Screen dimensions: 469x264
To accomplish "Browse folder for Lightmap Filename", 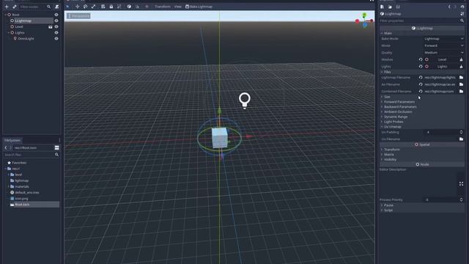I will 461,77.
